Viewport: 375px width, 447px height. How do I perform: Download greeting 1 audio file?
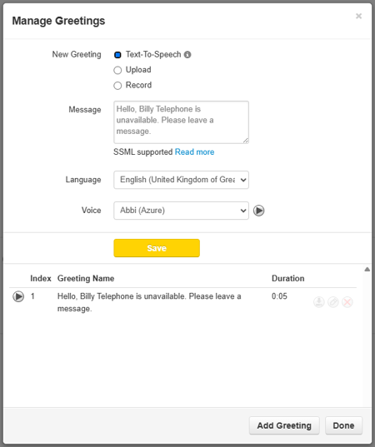319,302
